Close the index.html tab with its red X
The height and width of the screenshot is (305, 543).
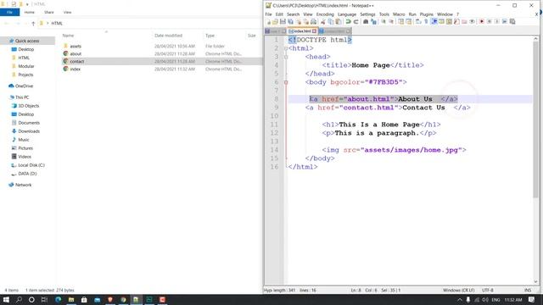click(315, 31)
